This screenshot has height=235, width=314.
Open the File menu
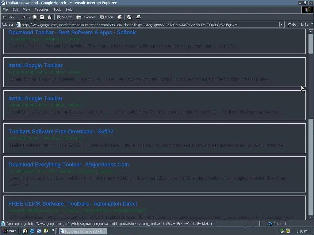(5, 9)
